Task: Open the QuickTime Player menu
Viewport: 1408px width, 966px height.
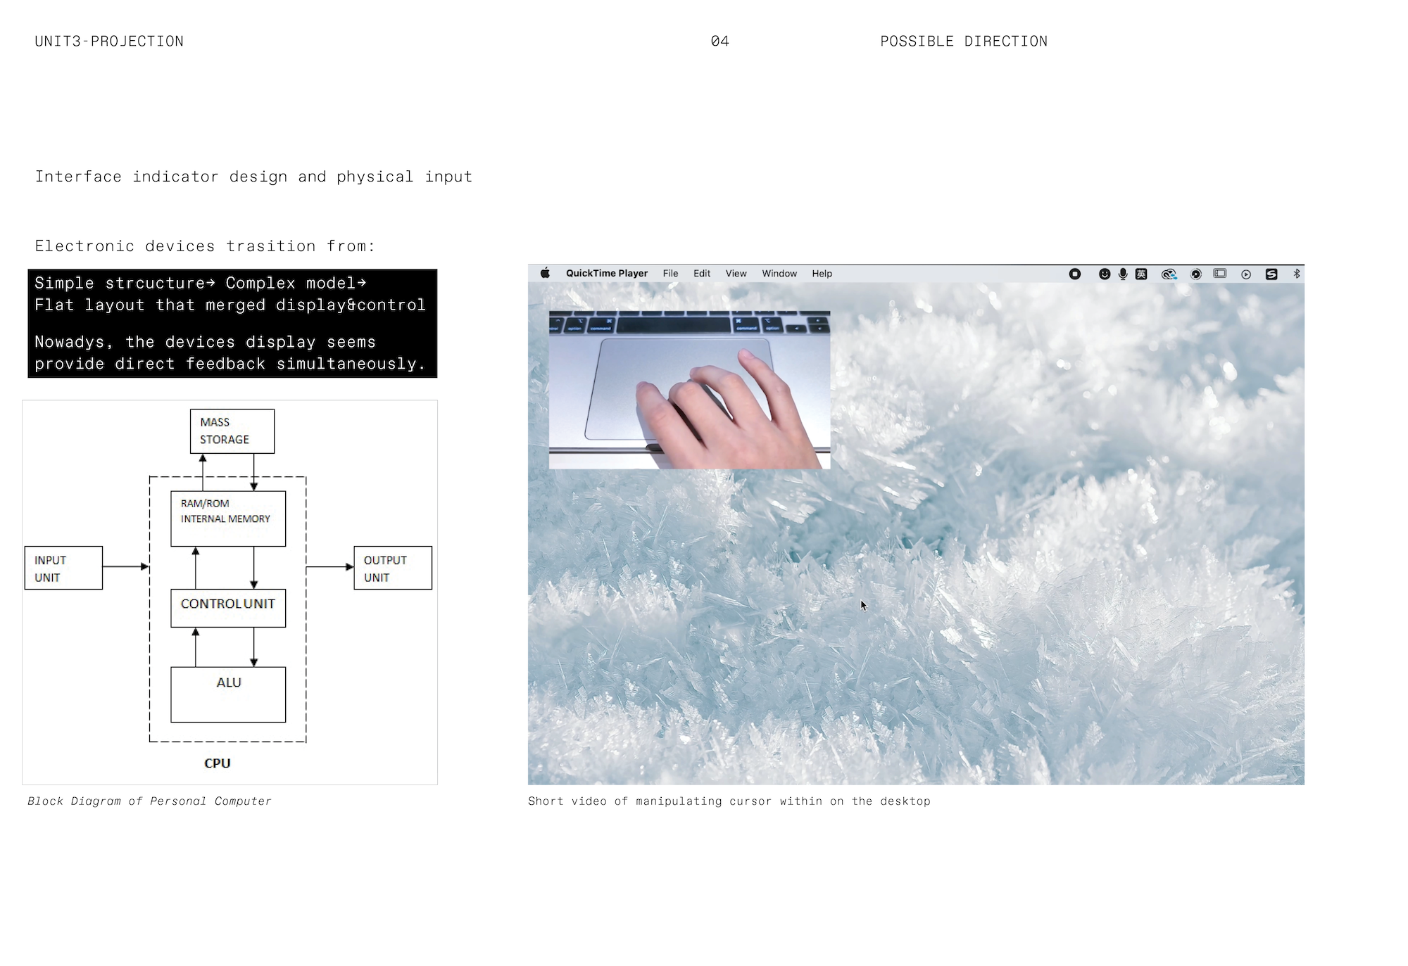Action: coord(607,274)
